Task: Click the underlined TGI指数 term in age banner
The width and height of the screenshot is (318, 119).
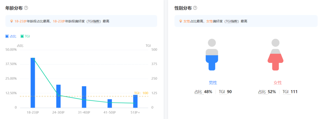Action: click(x=94, y=21)
